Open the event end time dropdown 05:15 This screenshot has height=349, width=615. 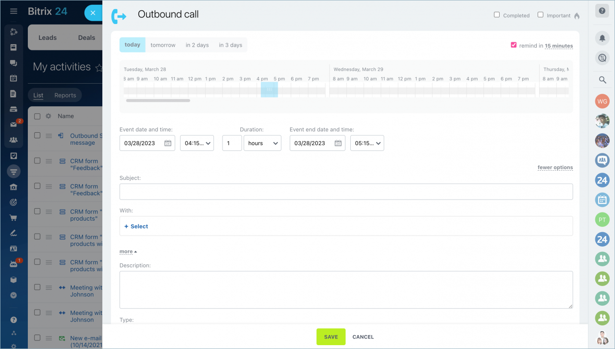pyautogui.click(x=367, y=143)
